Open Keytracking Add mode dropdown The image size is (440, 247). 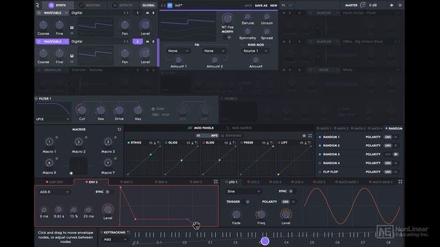[115, 239]
